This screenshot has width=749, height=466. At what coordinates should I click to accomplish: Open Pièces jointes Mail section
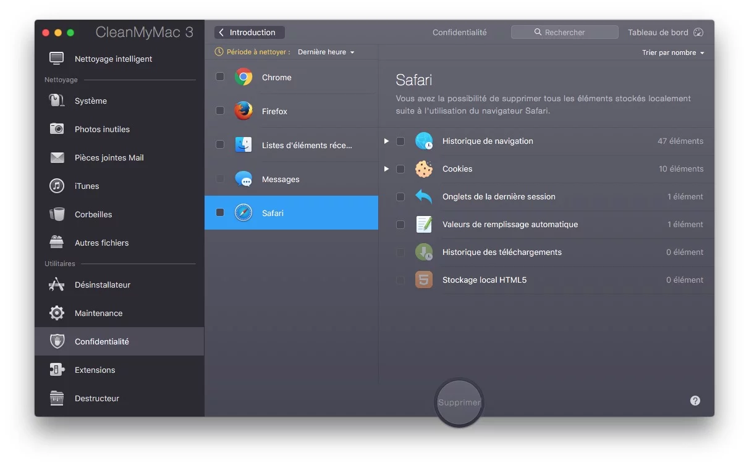[x=119, y=157]
